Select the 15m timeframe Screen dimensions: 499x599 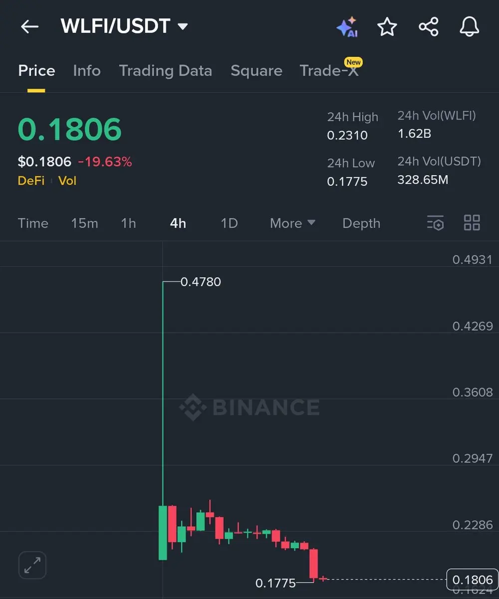pyautogui.click(x=84, y=223)
